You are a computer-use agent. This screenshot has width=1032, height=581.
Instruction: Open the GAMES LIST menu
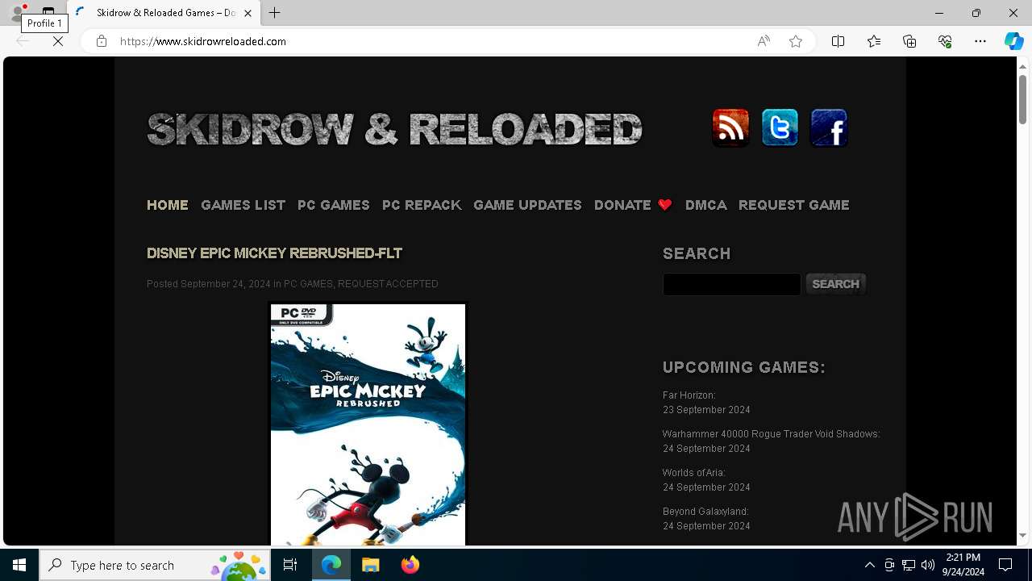(x=243, y=205)
